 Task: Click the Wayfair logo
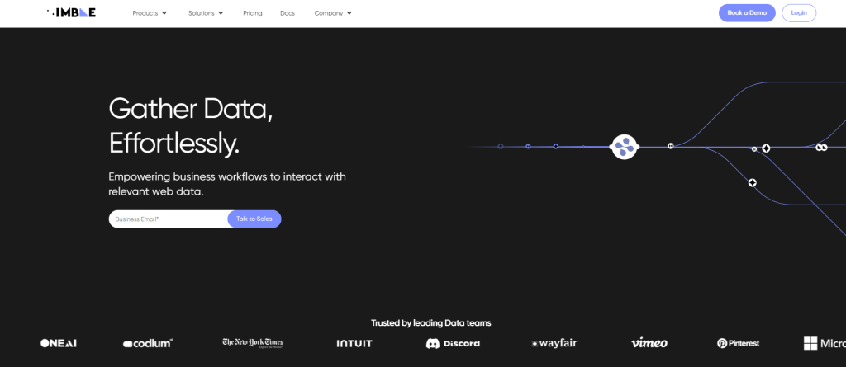pyautogui.click(x=554, y=343)
